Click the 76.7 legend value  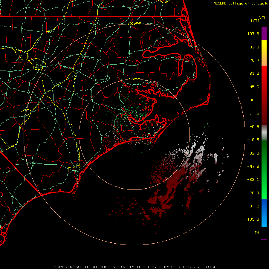[x=254, y=60]
